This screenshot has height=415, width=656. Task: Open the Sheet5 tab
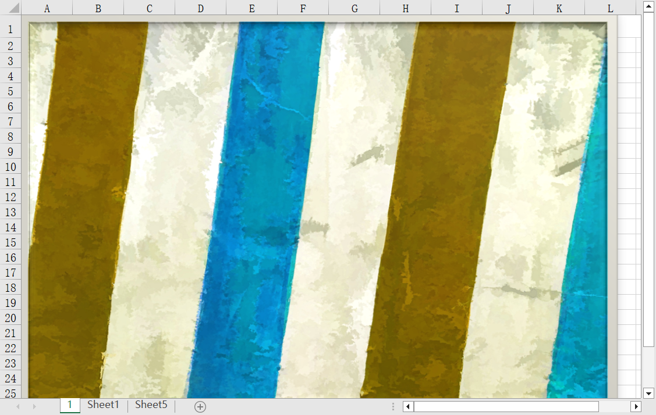pos(151,405)
